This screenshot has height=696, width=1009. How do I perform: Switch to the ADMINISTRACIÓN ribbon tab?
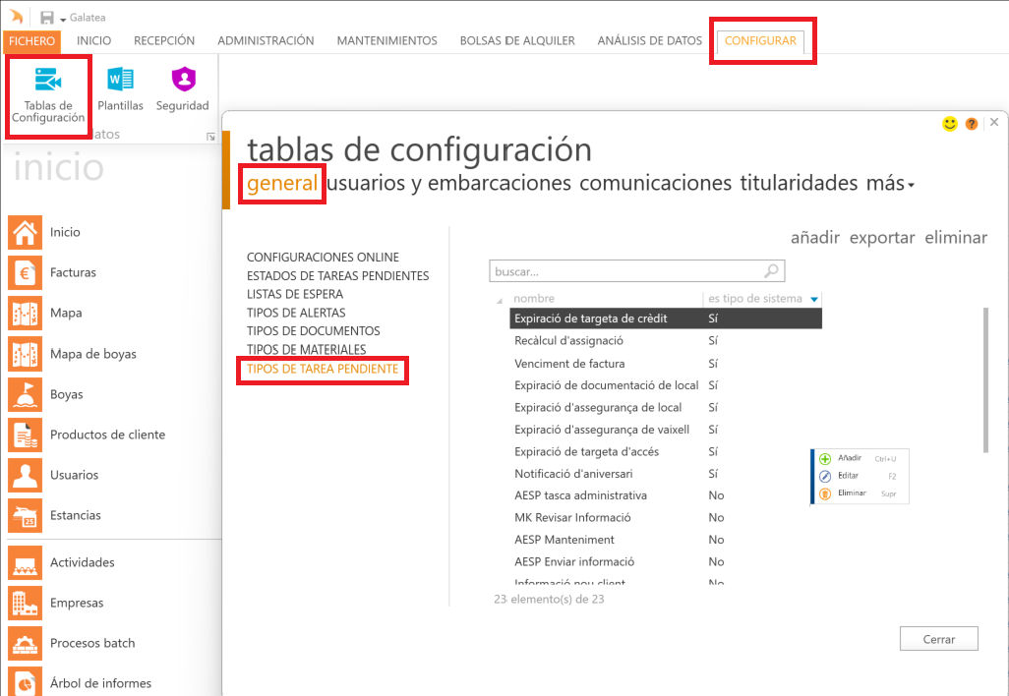tap(266, 40)
